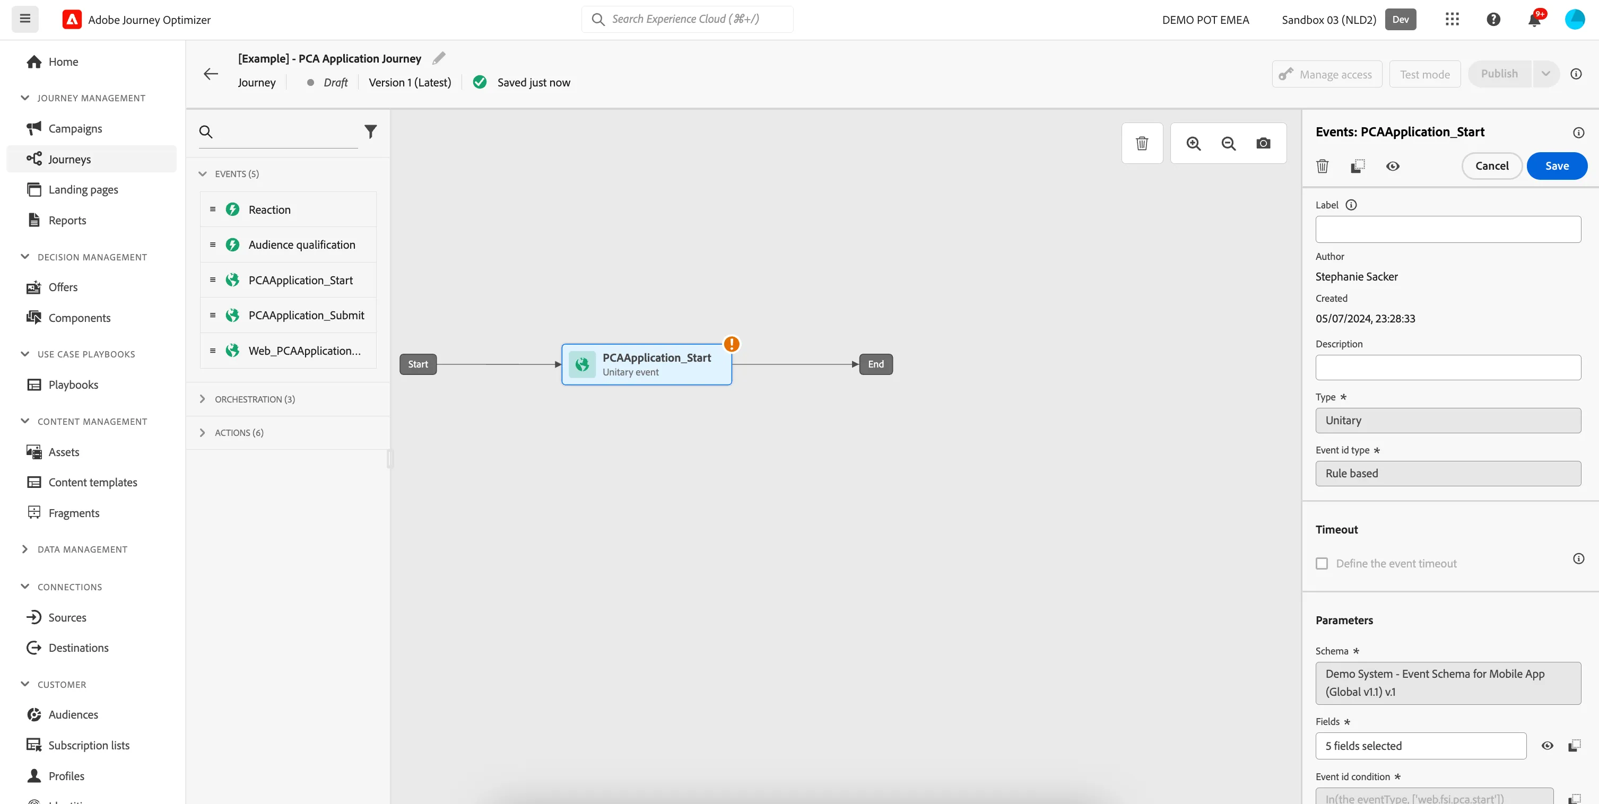1599x804 pixels.
Task: Focus the Description input field
Action: [1448, 367]
